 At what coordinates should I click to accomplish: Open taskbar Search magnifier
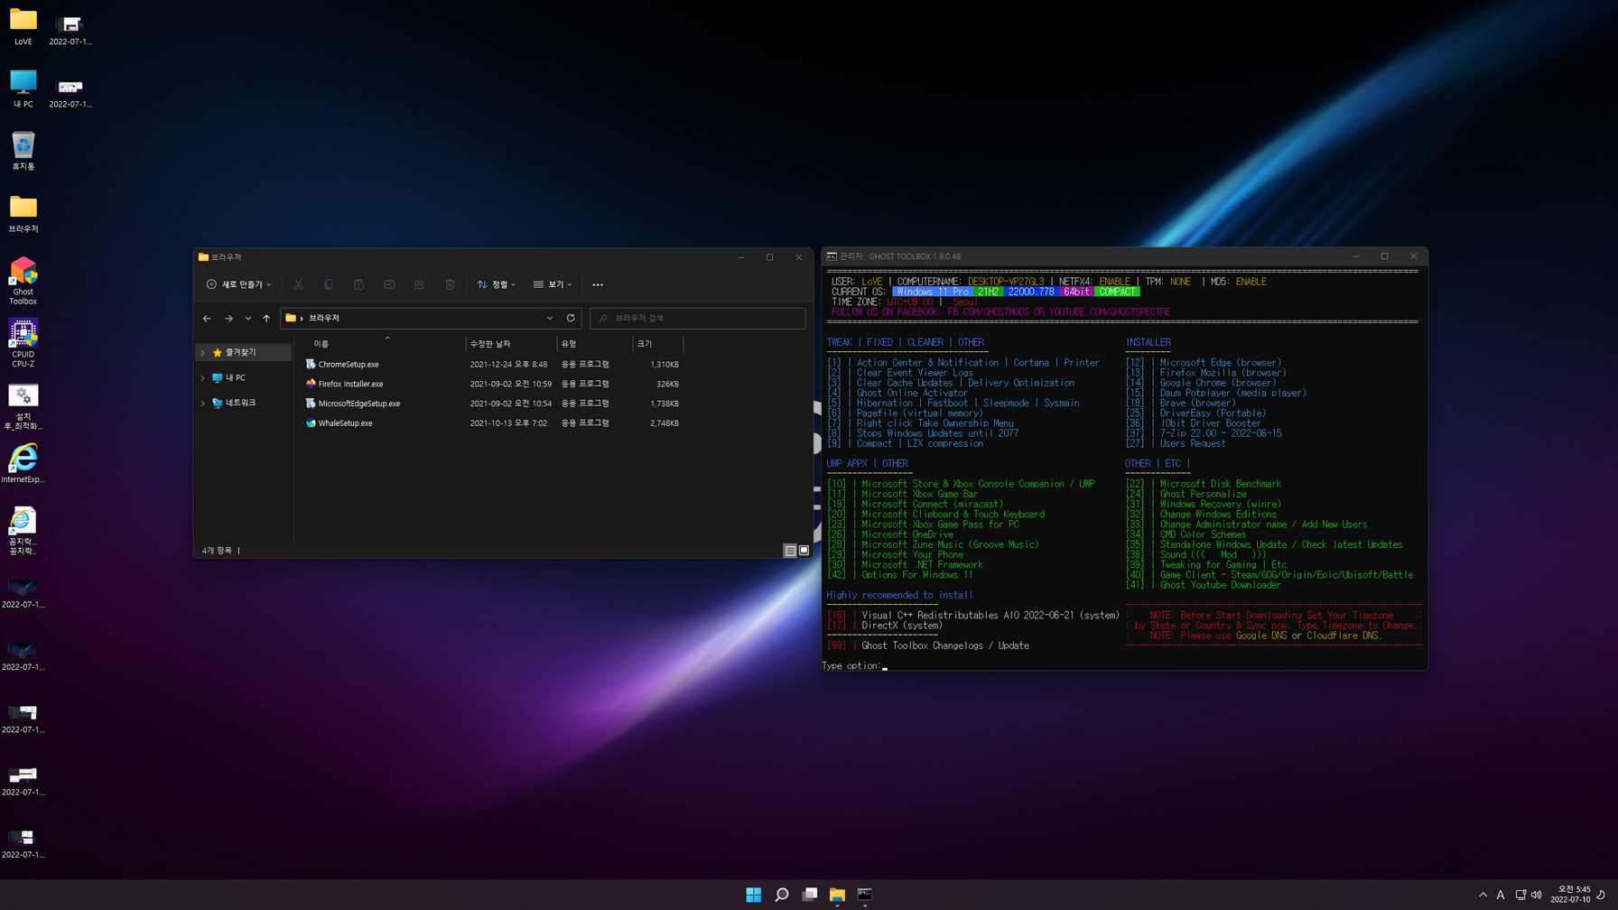tap(782, 895)
